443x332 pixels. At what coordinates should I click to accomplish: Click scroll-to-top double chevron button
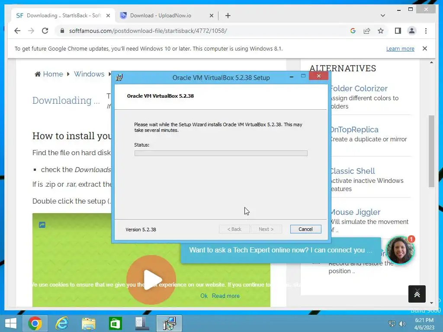417,294
